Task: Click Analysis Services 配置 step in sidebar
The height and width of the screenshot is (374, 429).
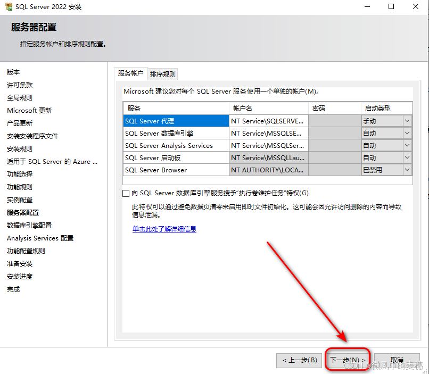Action: [x=40, y=238]
